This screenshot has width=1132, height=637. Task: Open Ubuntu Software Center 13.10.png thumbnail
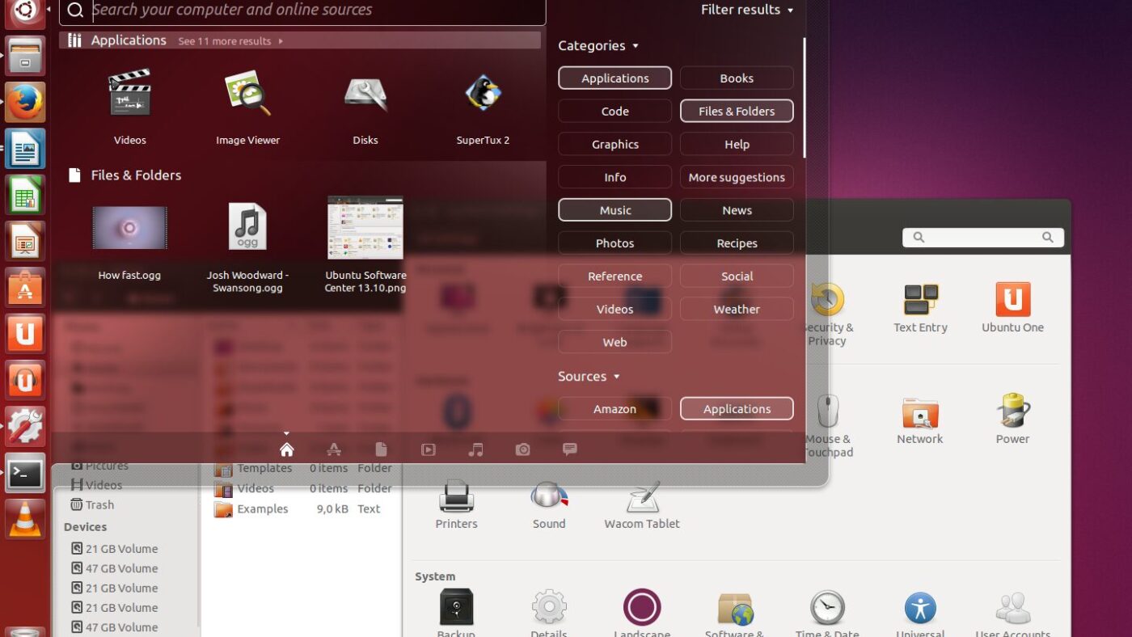pyautogui.click(x=365, y=245)
